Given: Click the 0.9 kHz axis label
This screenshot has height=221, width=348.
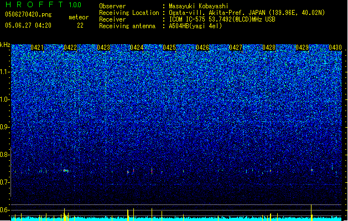Looking at the screenshot, I should pos(4,127).
